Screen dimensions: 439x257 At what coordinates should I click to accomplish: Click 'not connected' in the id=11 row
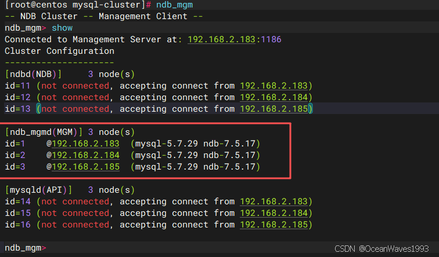(x=75, y=86)
